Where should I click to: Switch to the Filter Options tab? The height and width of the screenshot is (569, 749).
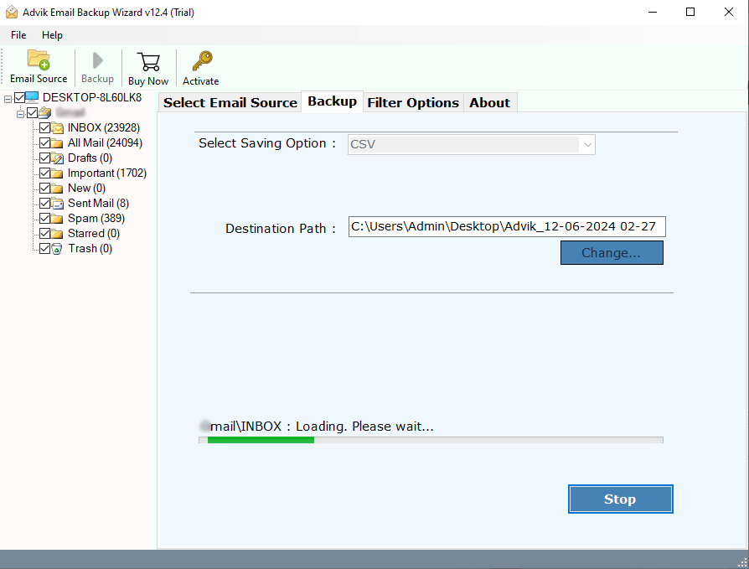[413, 103]
